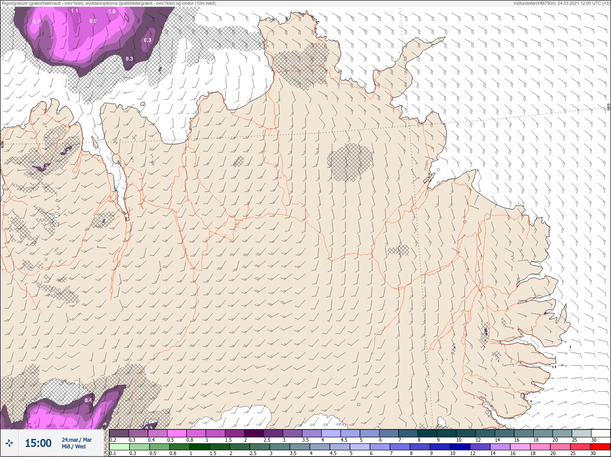Click the 1.0 precipitation value label

tap(112, 11)
